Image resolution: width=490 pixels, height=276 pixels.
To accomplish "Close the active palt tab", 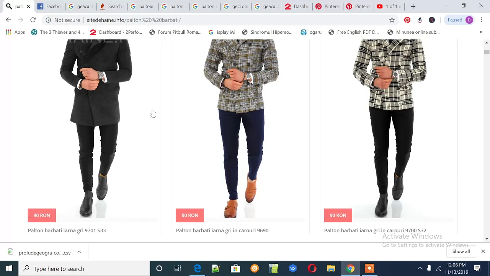I will click(x=28, y=7).
